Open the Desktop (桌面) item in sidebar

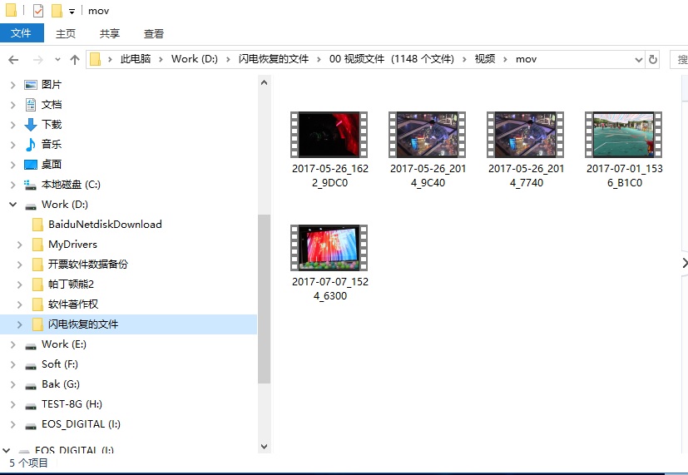coord(51,165)
